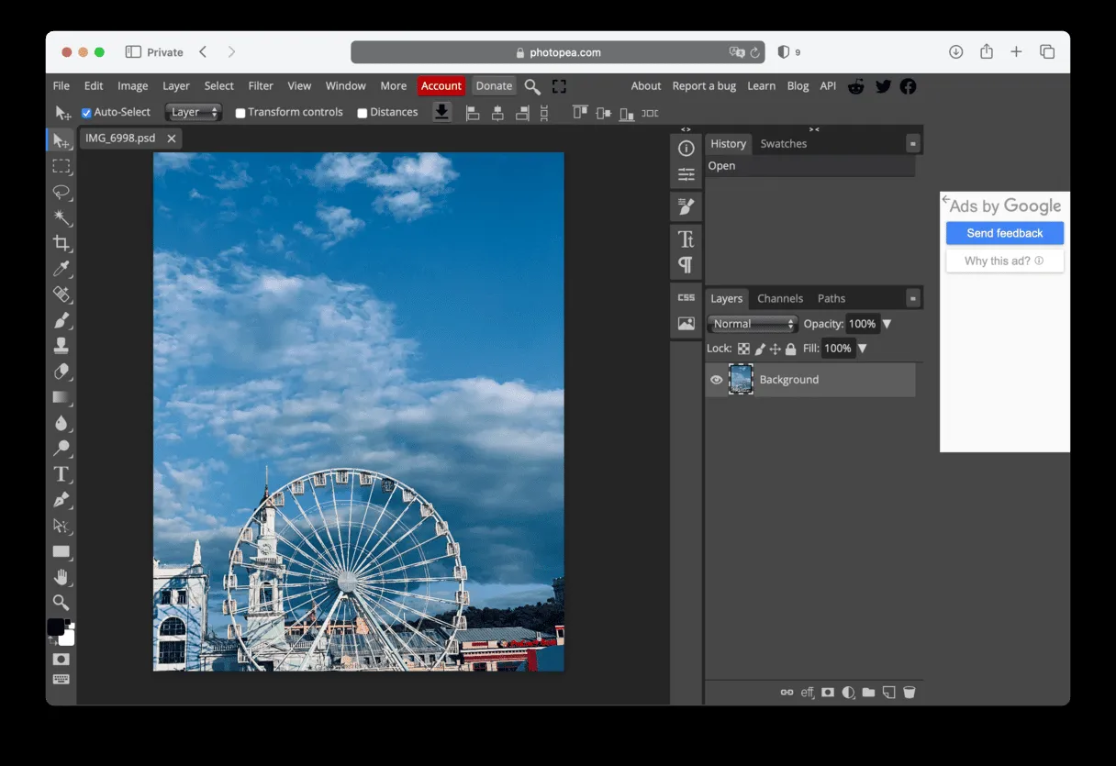The width and height of the screenshot is (1116, 766).
Task: Open the Filter menu
Action: pos(261,86)
